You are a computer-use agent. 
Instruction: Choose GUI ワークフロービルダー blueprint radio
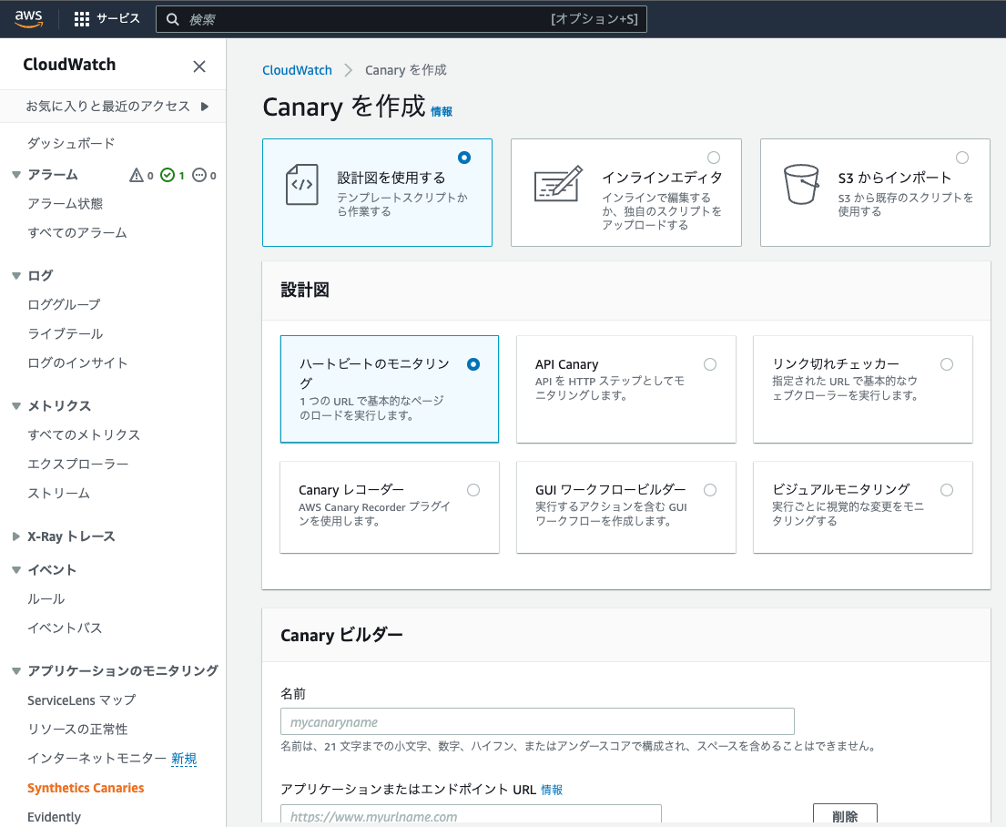[x=710, y=490]
